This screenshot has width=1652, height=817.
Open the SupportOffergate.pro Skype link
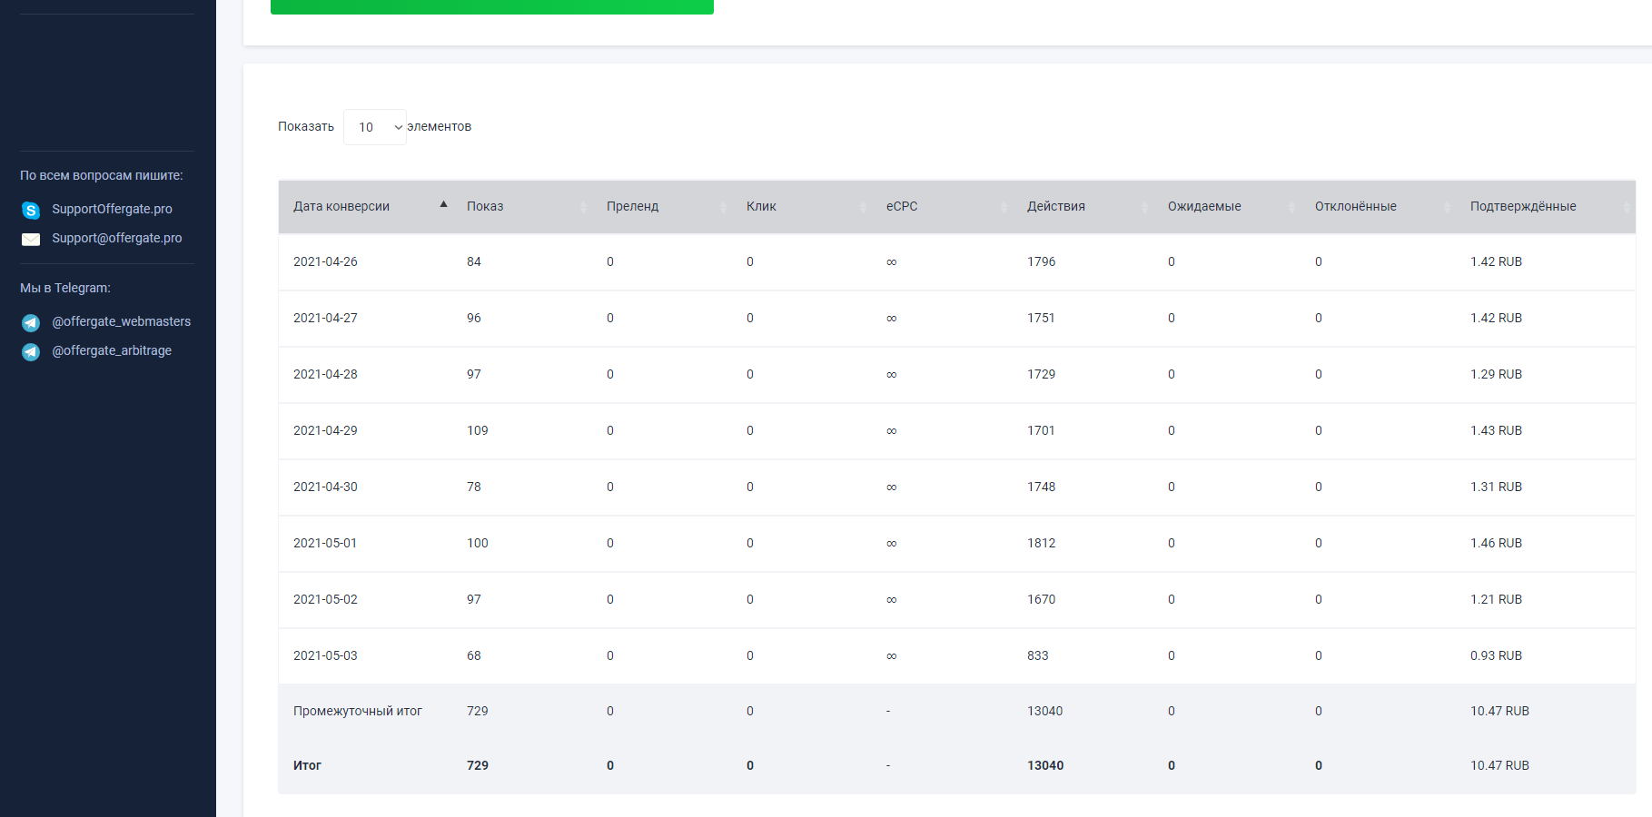112,209
